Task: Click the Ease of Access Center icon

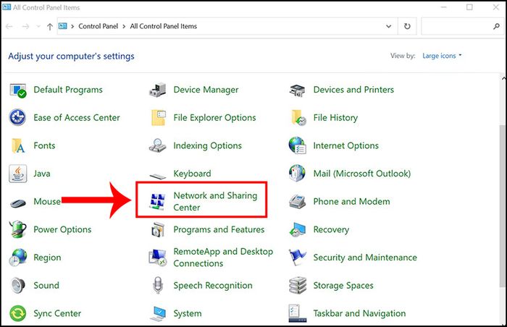Action: point(17,118)
